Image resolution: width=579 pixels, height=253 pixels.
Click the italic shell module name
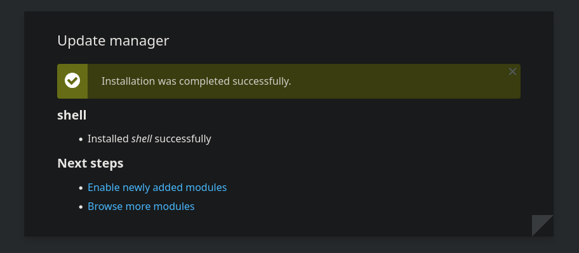(x=142, y=139)
